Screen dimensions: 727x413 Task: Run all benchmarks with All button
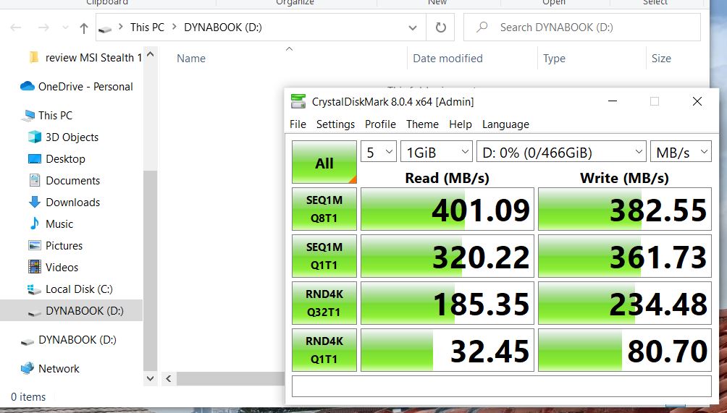(324, 162)
